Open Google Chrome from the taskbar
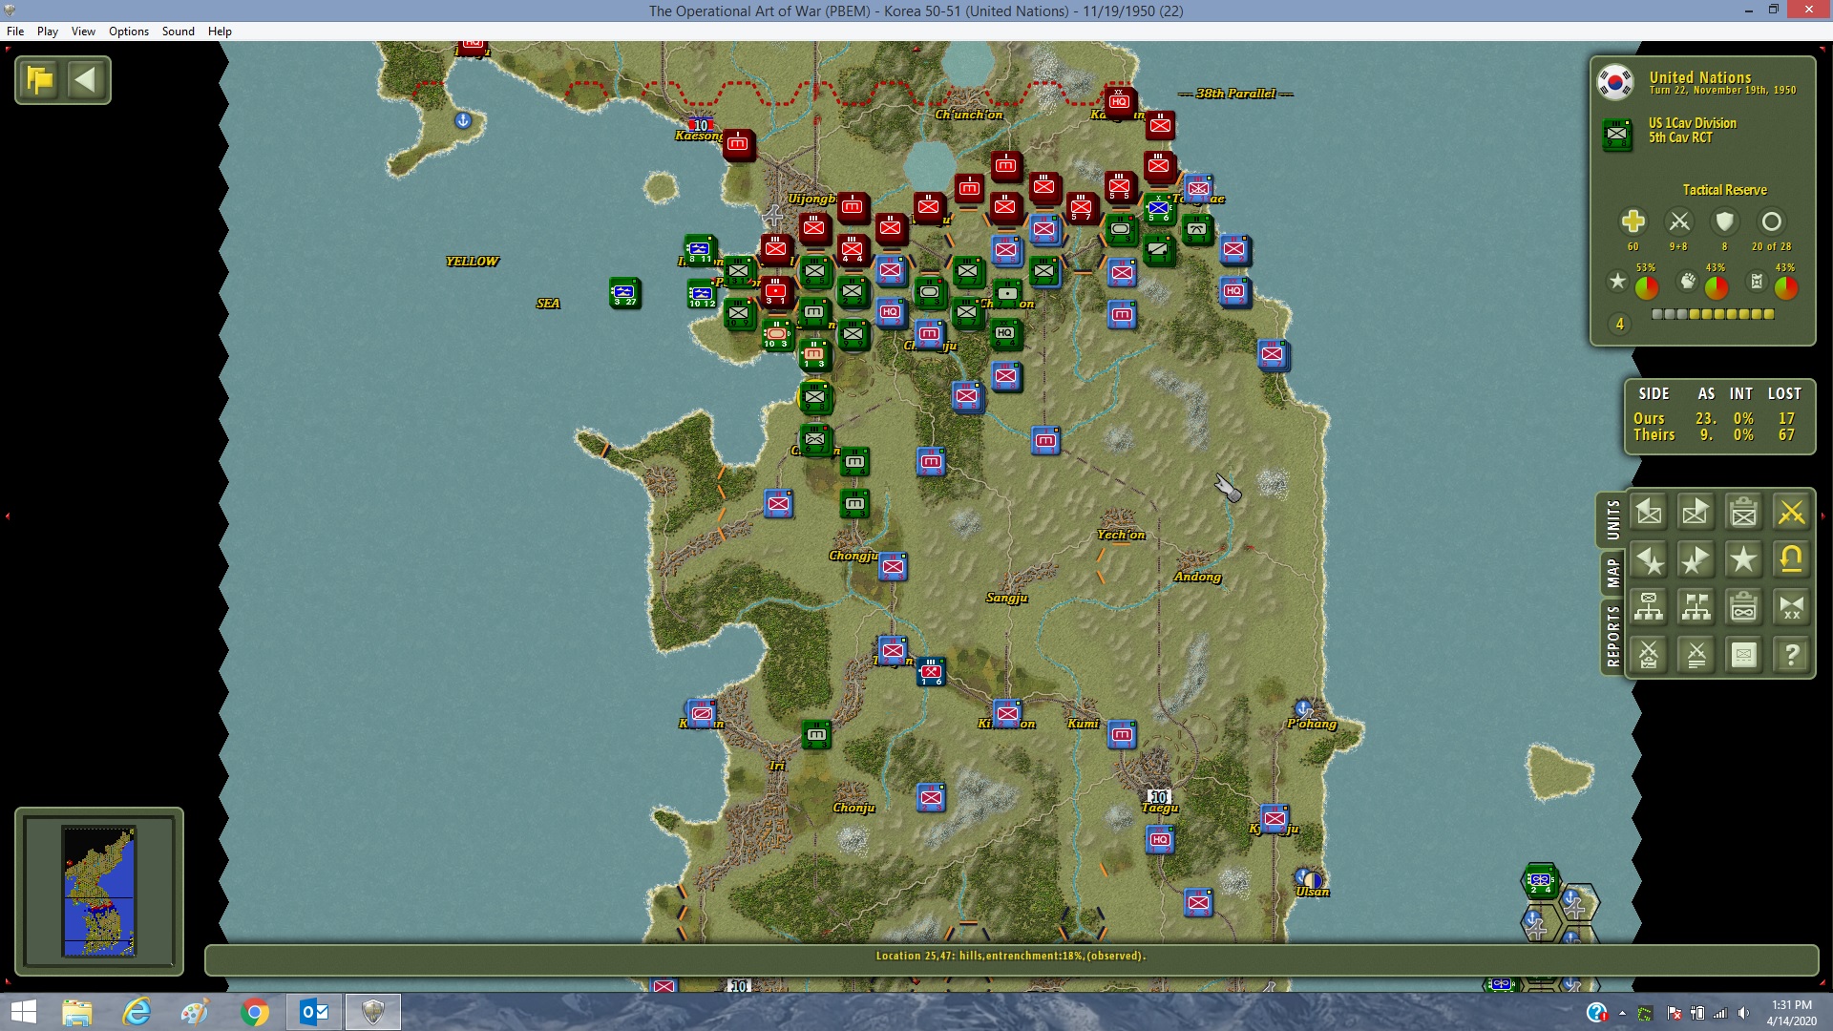The width and height of the screenshot is (1833, 1031). [x=255, y=1012]
